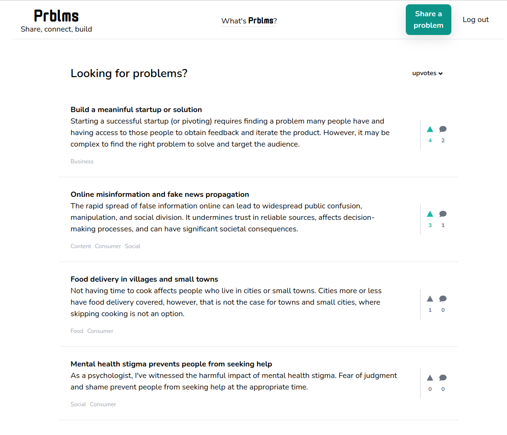The image size is (507, 435).
Task: Select the Social tag under mental health problem
Action: pos(78,404)
